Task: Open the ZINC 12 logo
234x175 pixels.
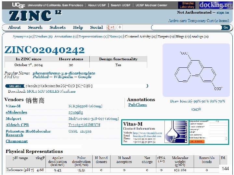Action: tap(35, 16)
